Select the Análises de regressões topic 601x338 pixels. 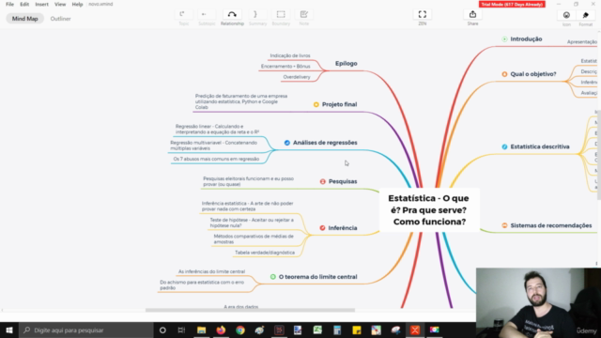pos(325,143)
